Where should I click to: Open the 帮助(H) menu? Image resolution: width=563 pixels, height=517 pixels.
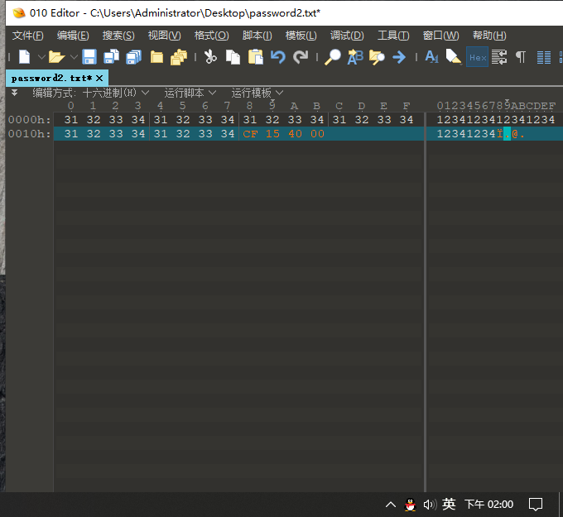(x=489, y=36)
